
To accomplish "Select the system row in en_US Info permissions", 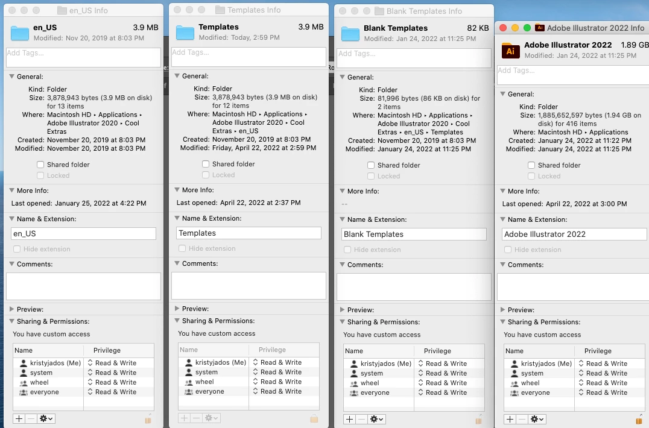I will coord(84,373).
